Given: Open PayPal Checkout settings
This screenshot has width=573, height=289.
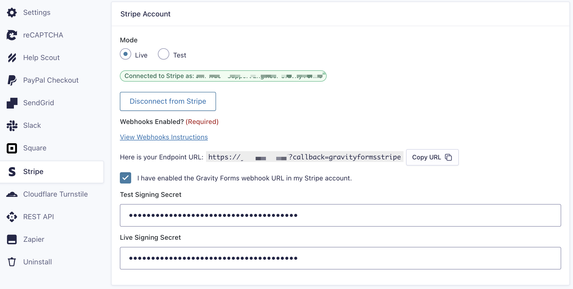Looking at the screenshot, I should (x=51, y=80).
